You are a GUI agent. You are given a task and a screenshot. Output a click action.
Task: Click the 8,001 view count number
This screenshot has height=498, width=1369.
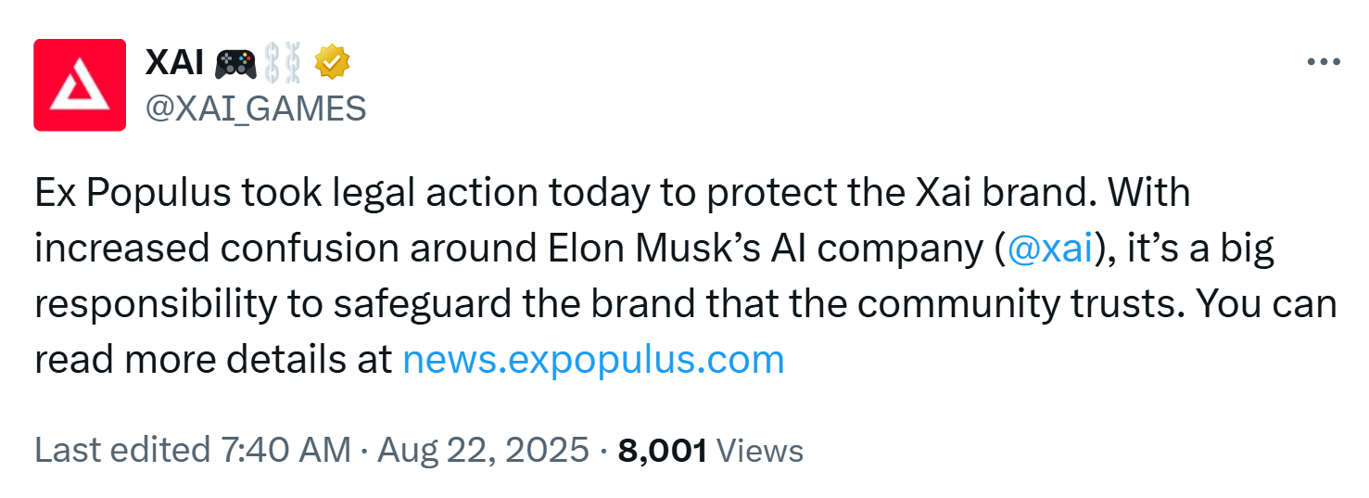coord(662,451)
